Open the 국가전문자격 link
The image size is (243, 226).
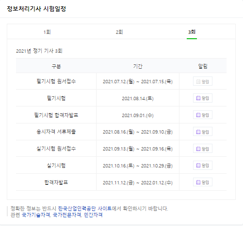67,215
